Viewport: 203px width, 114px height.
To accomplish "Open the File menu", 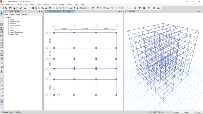I will click(2, 5).
